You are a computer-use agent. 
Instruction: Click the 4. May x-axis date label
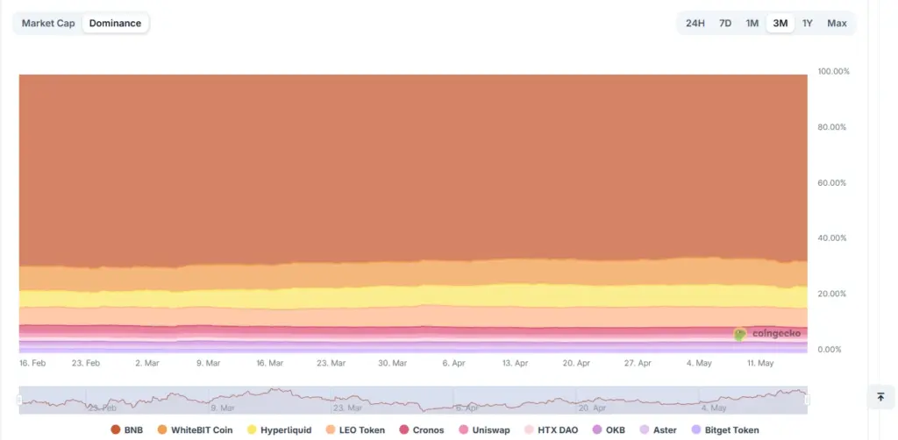tap(699, 364)
